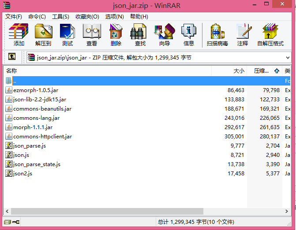Click the jar icon of commons-lang.jar
The image size is (296, 230).
tap(9, 118)
